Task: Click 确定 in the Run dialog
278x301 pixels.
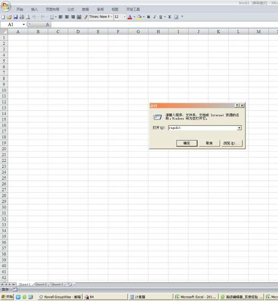Action: tap(187, 143)
